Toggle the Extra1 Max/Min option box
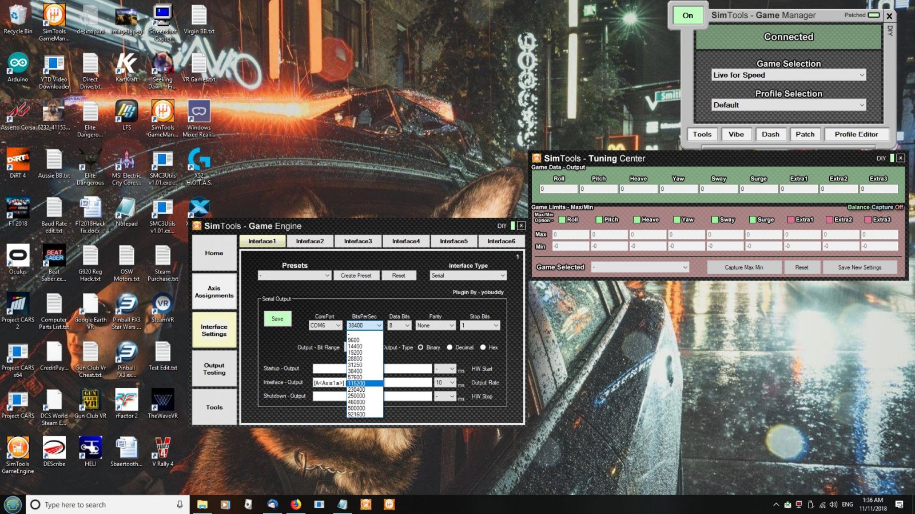 pyautogui.click(x=791, y=219)
